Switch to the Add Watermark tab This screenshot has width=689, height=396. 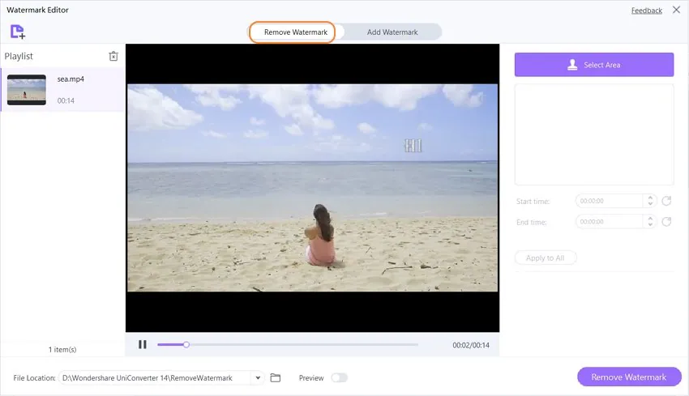[392, 32]
